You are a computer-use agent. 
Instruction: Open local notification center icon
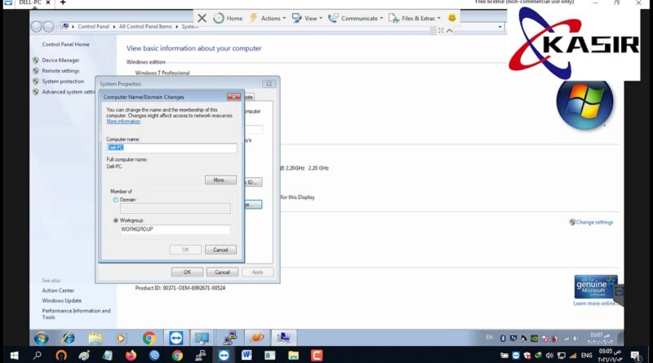636,356
